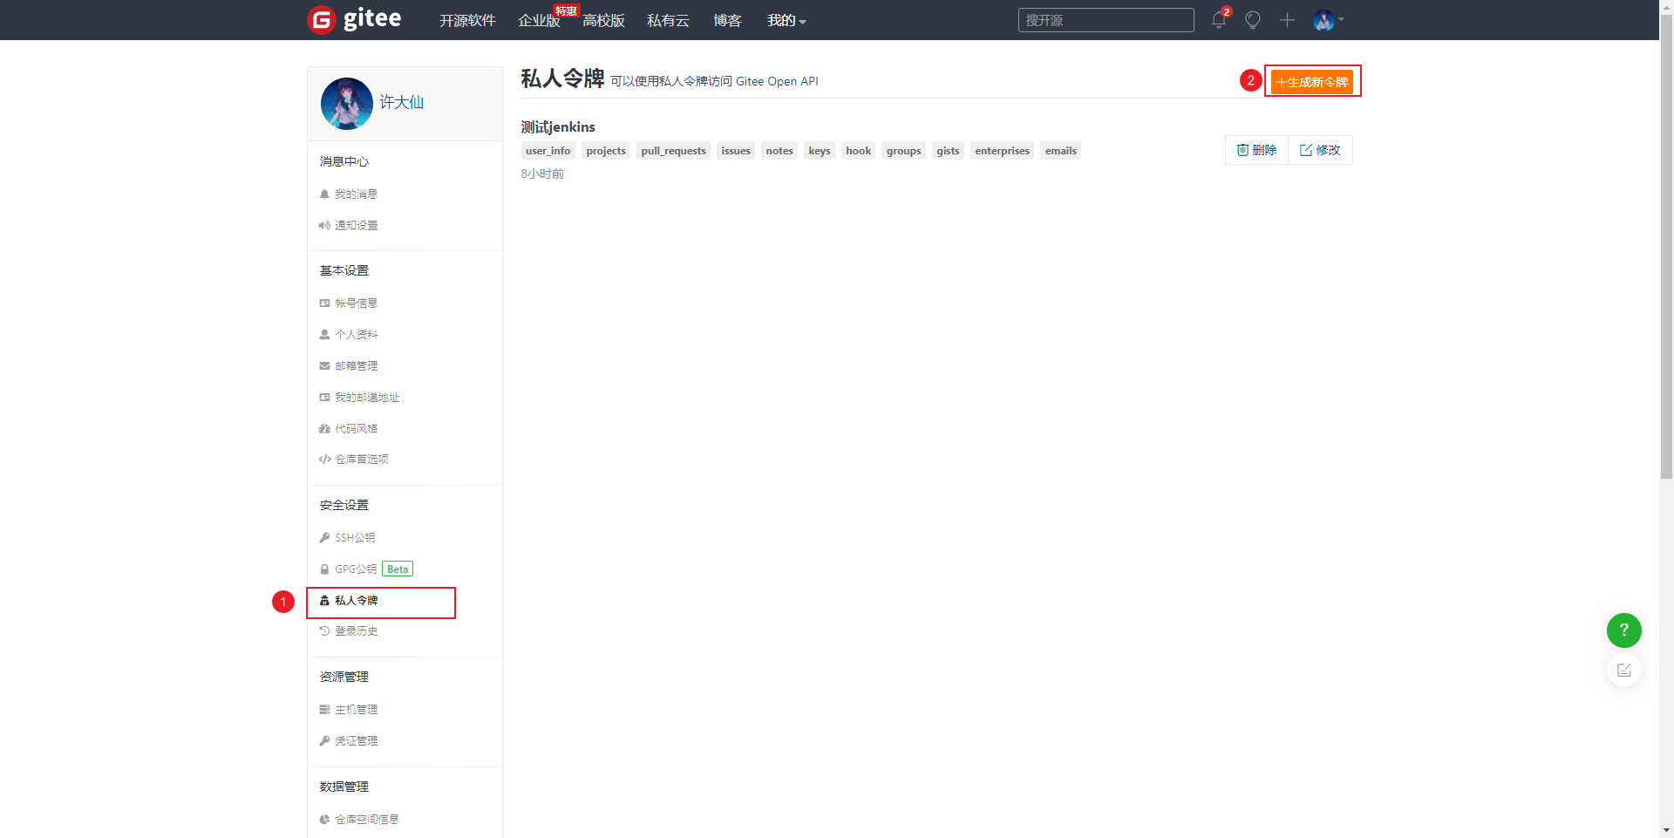The height and width of the screenshot is (838, 1674).
Task: Open 个人资料 in sidebar
Action: 349,334
